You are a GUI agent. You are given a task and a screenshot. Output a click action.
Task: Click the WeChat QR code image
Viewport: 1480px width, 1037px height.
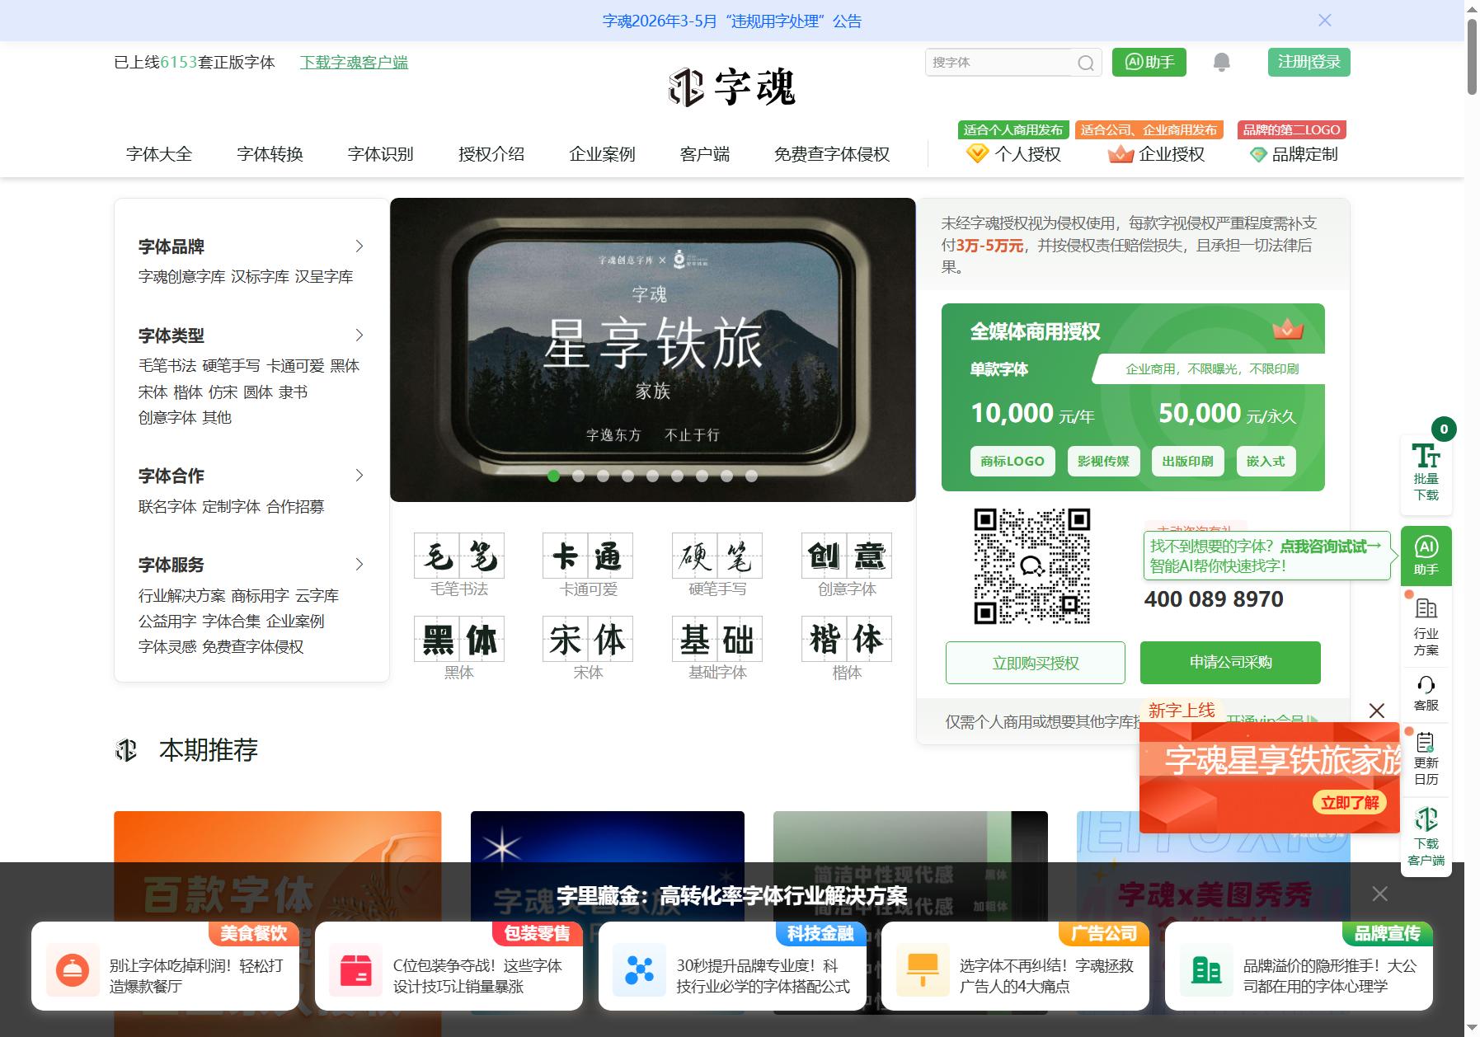click(1032, 565)
